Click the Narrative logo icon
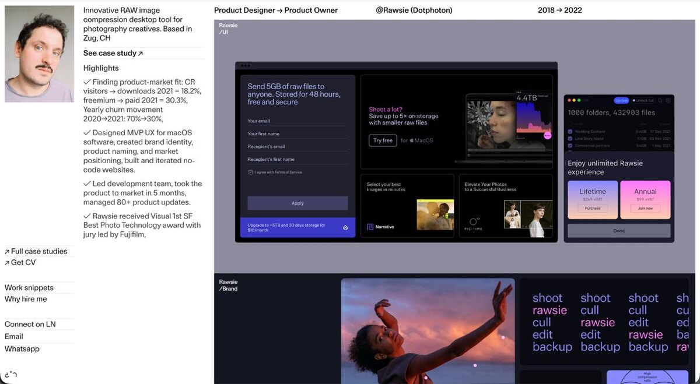700x384 pixels. coord(370,227)
